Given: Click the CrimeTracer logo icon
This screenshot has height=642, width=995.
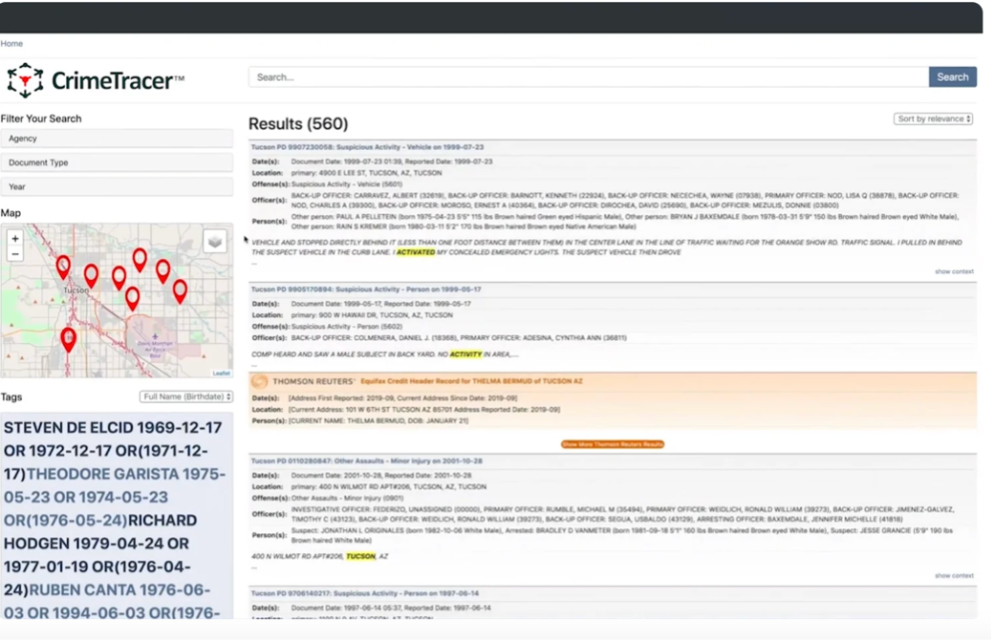Looking at the screenshot, I should click(26, 80).
